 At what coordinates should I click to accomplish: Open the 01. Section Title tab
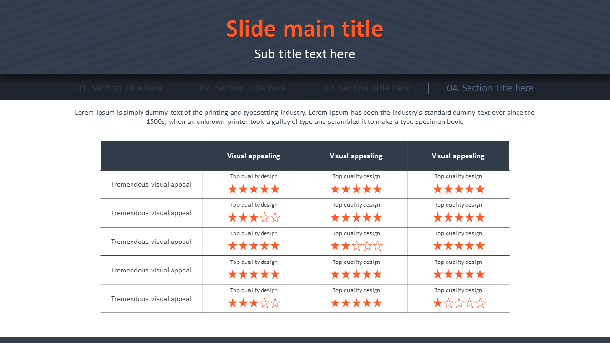119,88
